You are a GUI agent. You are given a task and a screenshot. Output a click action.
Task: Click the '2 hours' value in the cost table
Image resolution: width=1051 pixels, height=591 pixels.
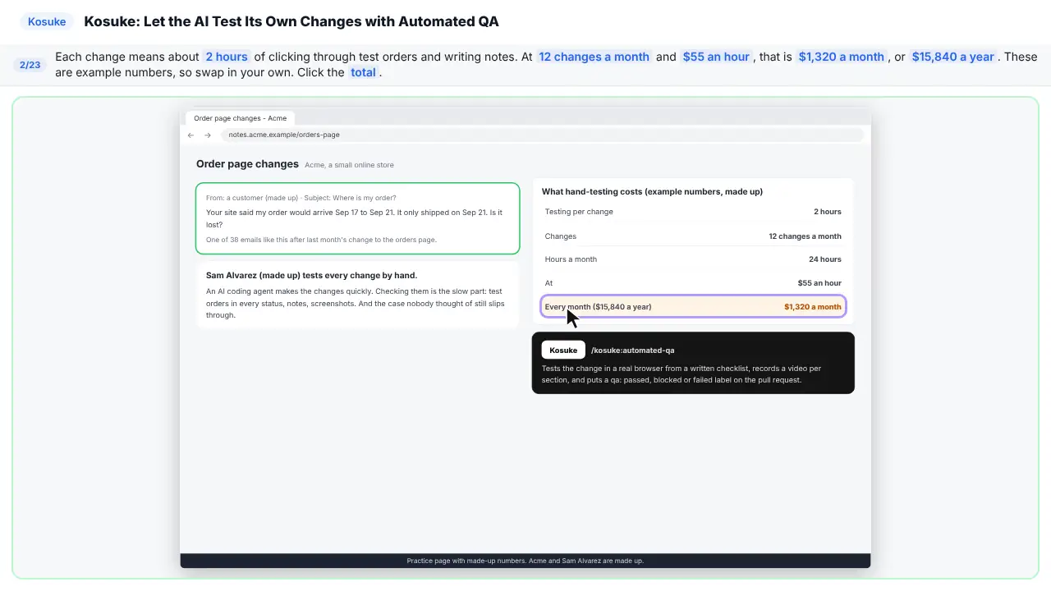tap(828, 212)
